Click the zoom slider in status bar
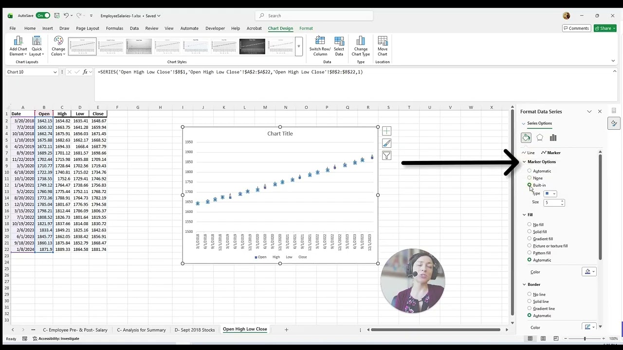The image size is (623, 350). (585, 338)
